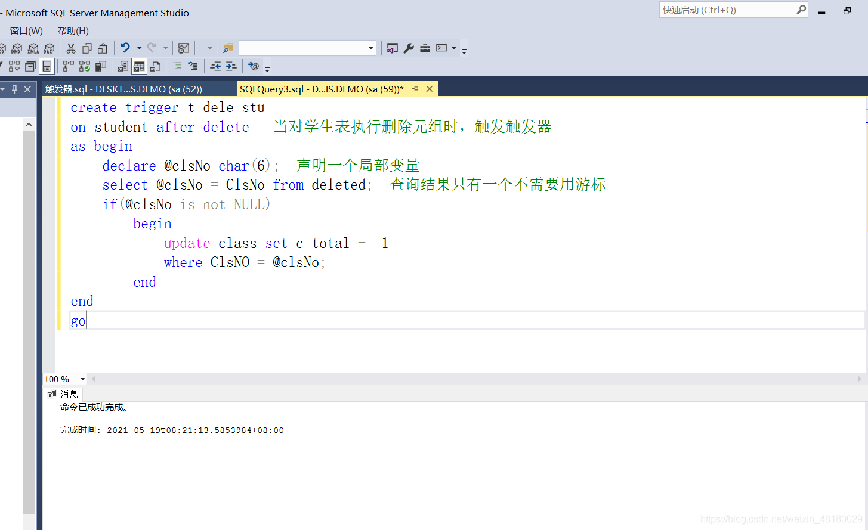Pin the SQLQuery3.sql tab
The width and height of the screenshot is (868, 530).
416,89
